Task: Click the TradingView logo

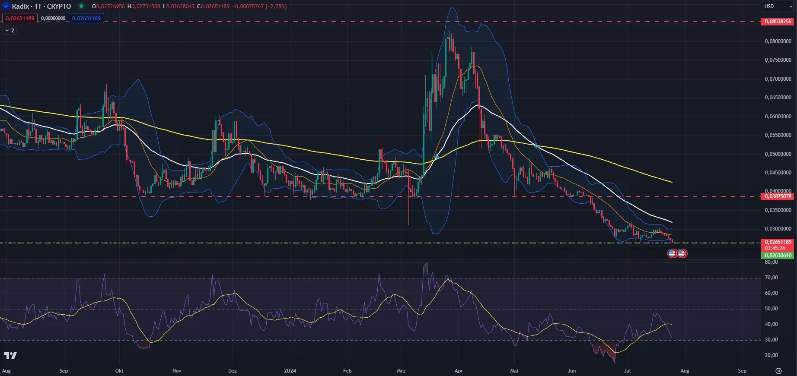Action: (x=10, y=355)
